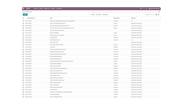Check the ASSY, AIR DIFFUSER, EXHAUST row checkbox

coord(23,45)
